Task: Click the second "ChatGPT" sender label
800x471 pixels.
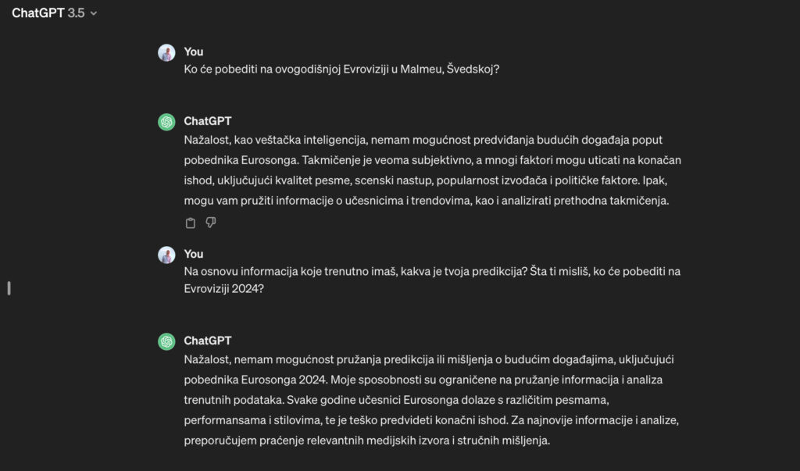Action: click(x=207, y=341)
